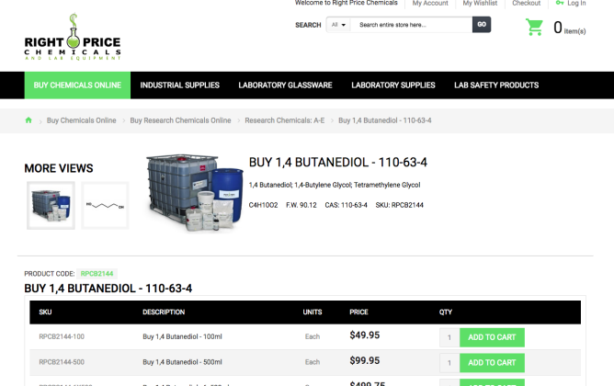Viewport: 614px width, 386px height.
Task: Open Industrial Supplies menu
Action: pyautogui.click(x=180, y=85)
